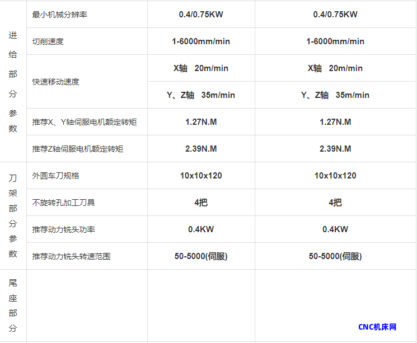
Task: Select the right column Y、Z轴 35m/min cell
Action: coord(335,95)
